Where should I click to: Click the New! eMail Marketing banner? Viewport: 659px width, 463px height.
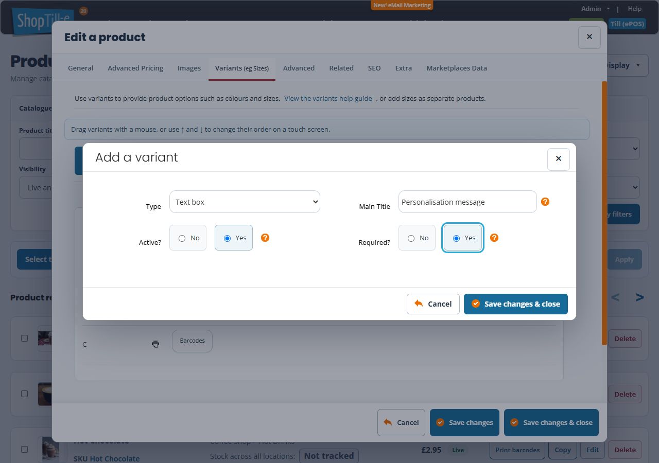coord(402,5)
